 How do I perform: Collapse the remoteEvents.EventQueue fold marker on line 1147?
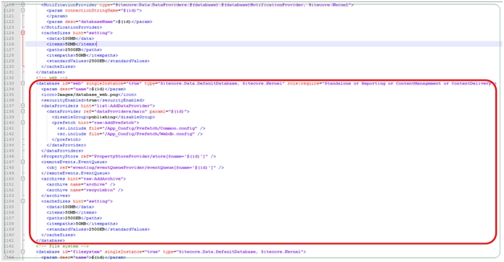[x=23, y=162]
